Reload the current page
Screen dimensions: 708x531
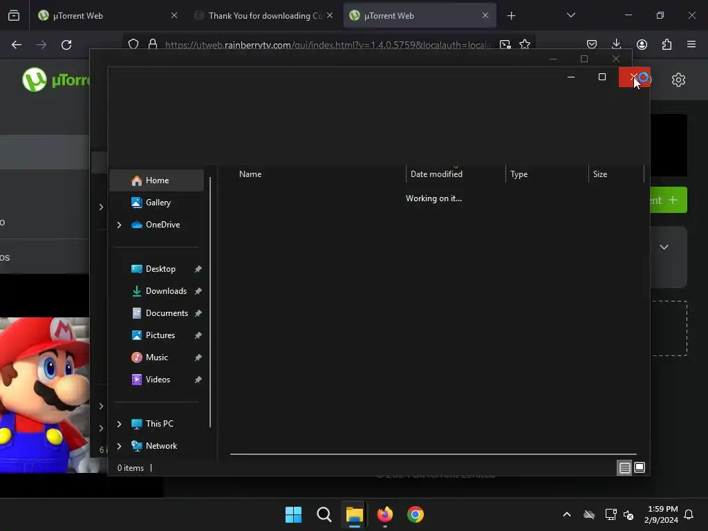click(x=66, y=45)
